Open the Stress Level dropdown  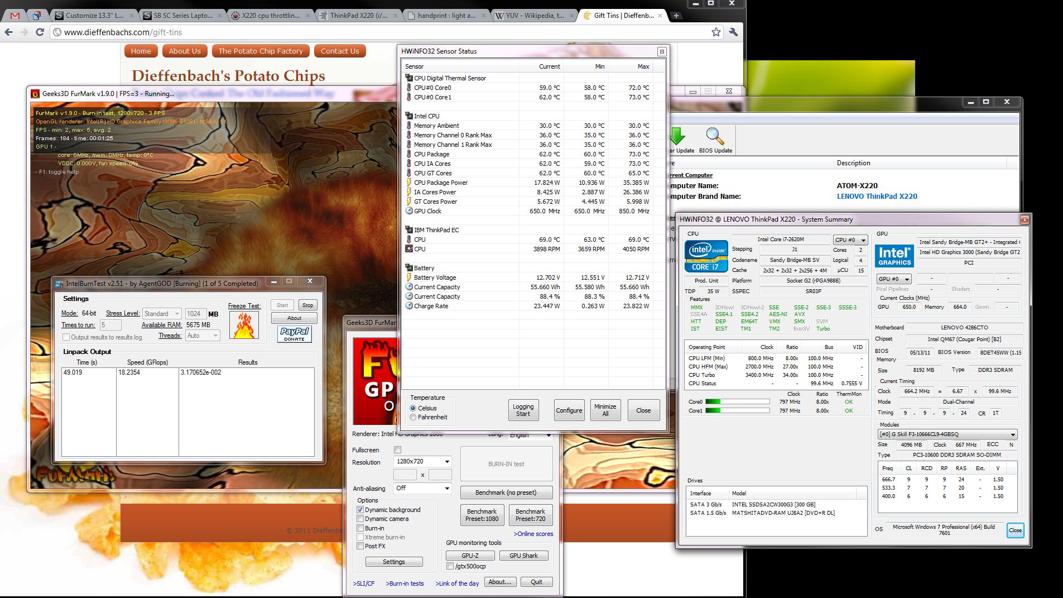coord(162,314)
